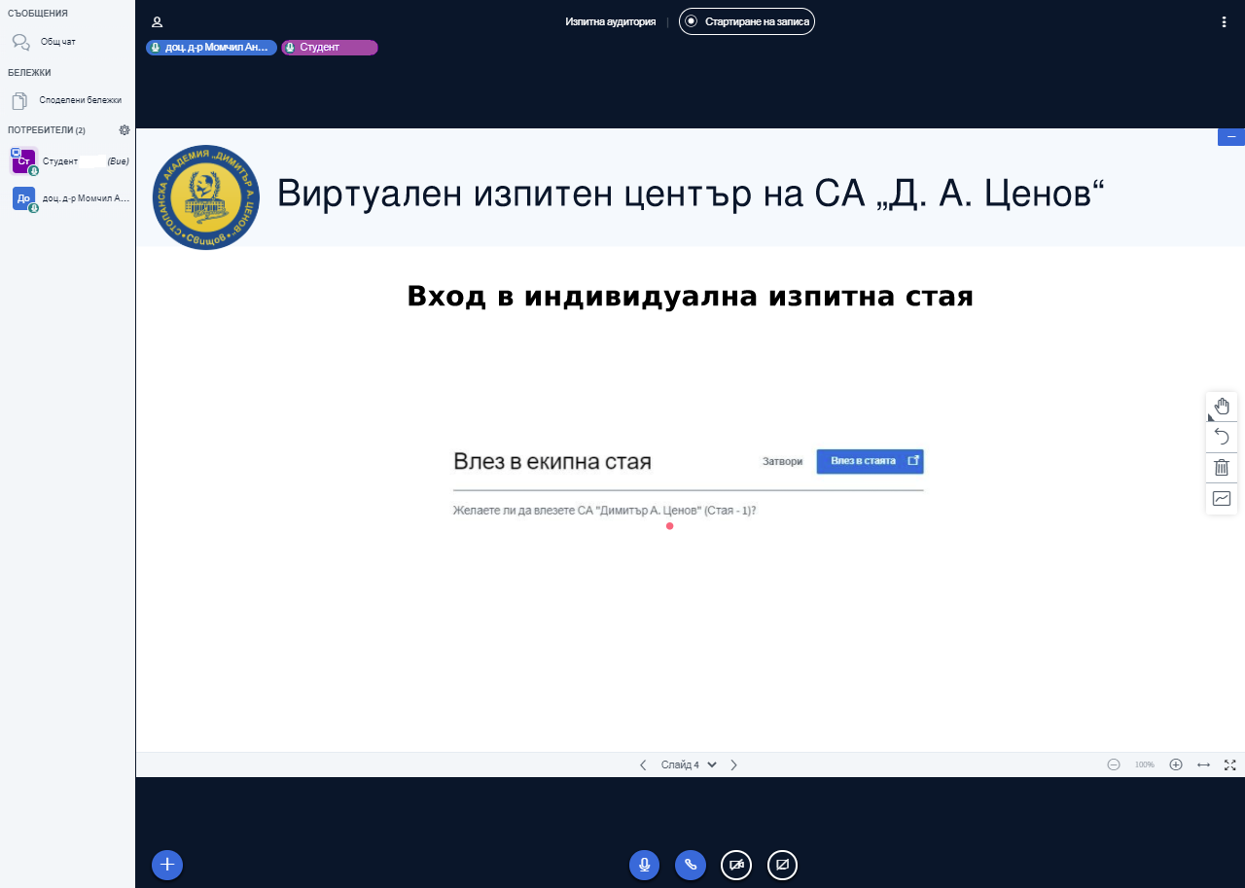Open the Общ чат public chat

click(66, 42)
